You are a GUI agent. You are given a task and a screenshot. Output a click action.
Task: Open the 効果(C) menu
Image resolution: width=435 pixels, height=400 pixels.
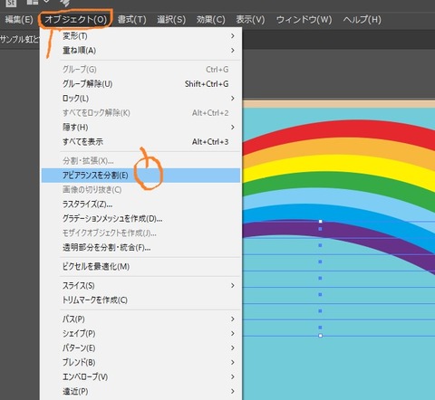[211, 20]
